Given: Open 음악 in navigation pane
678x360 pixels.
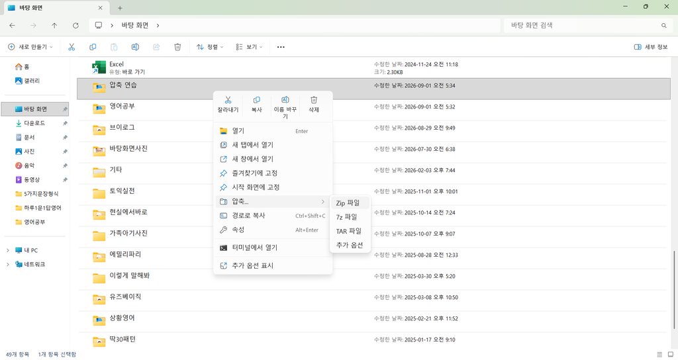Looking at the screenshot, I should [x=34, y=165].
